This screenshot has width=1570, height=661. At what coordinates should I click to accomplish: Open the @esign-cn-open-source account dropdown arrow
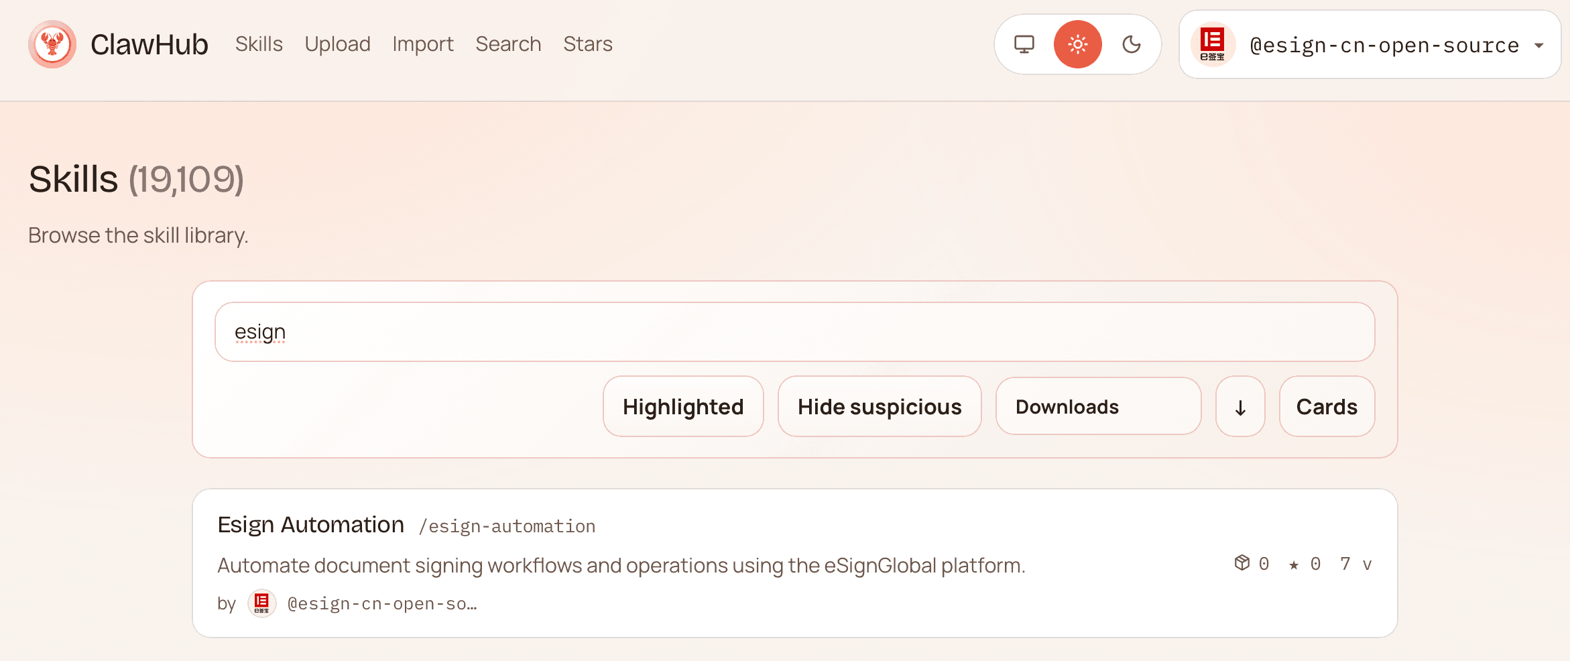point(1539,46)
